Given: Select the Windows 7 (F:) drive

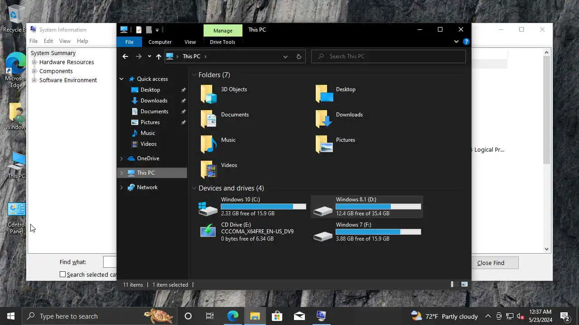Looking at the screenshot, I should [x=367, y=232].
